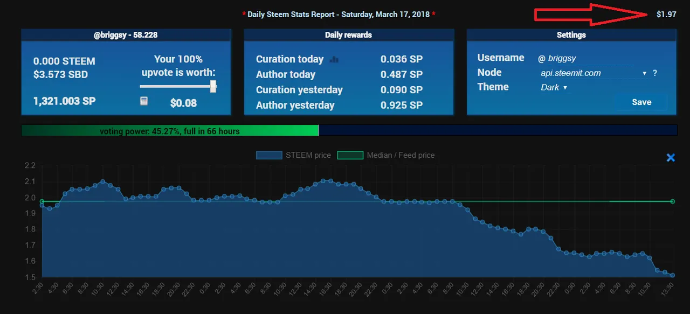The width and height of the screenshot is (690, 314).
Task: Click the @briggsy - 58.228 panel header
Action: tap(126, 35)
